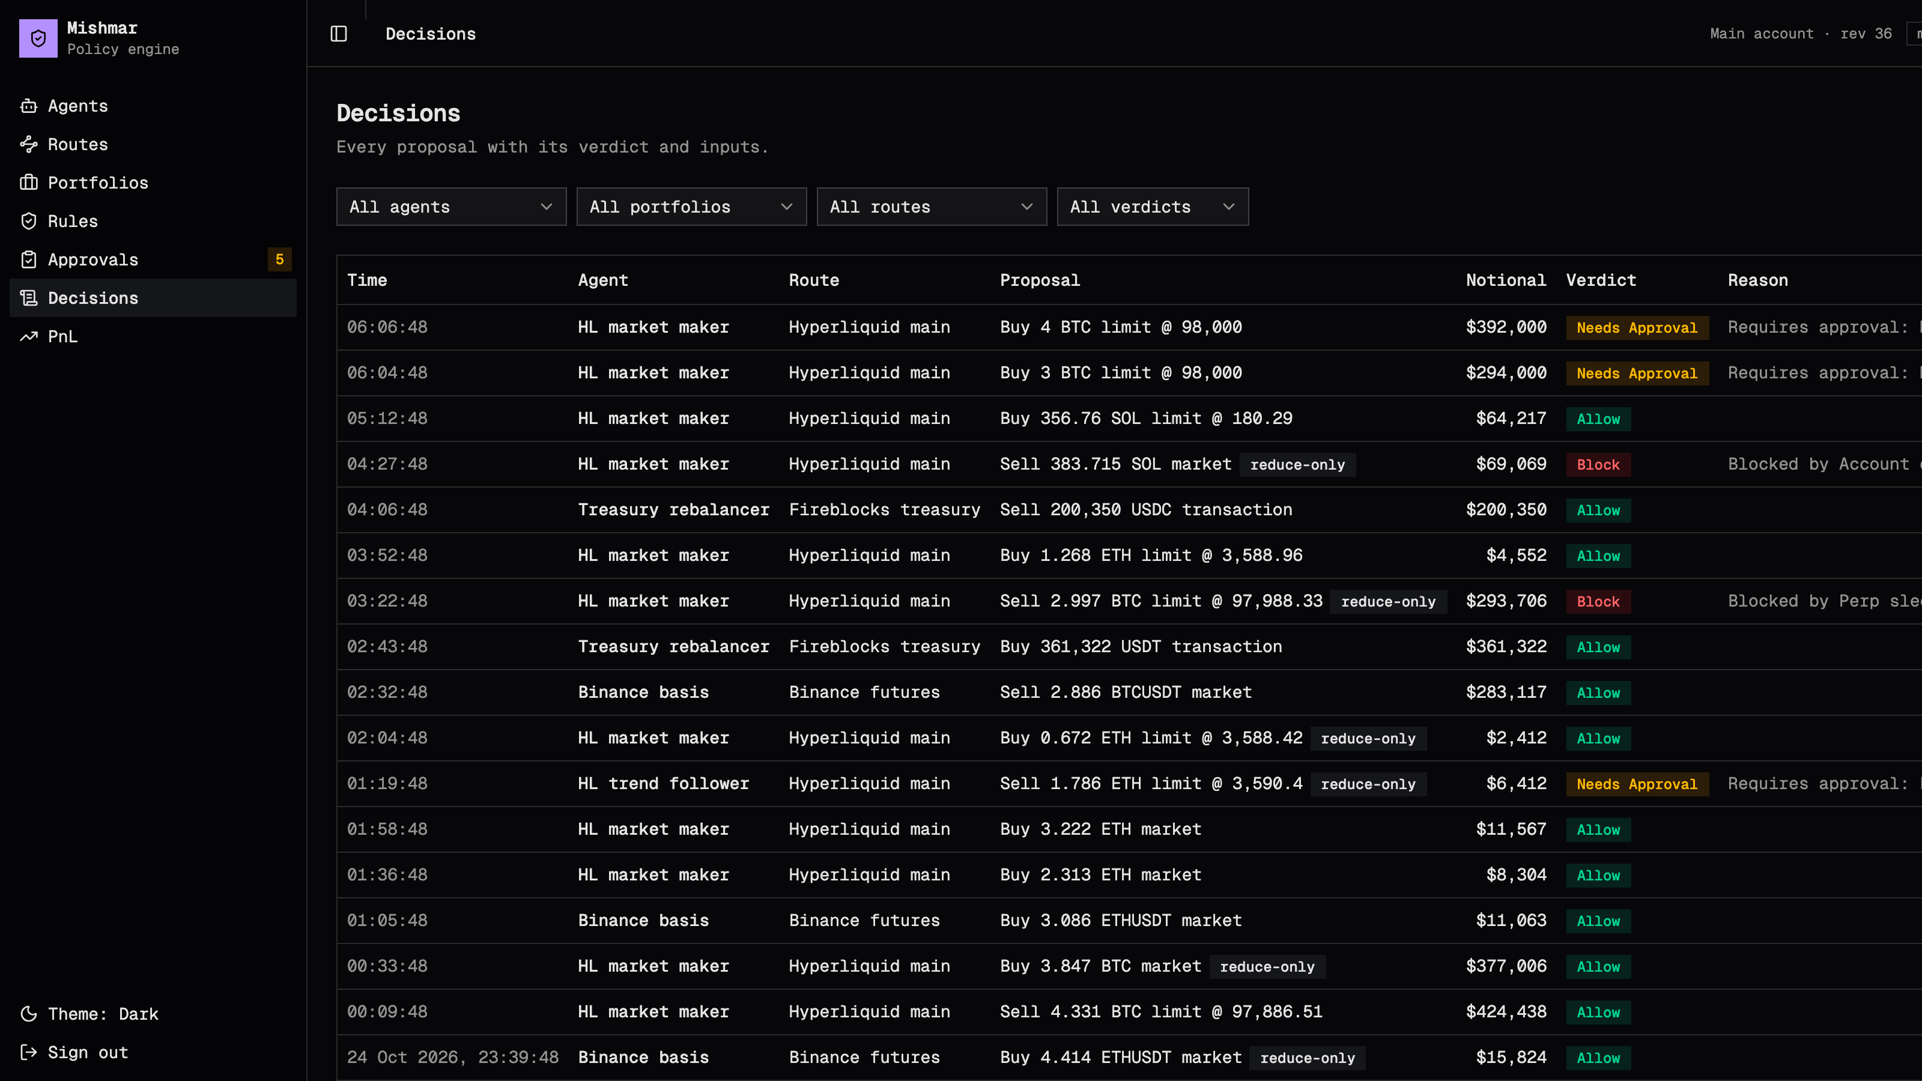Click Buy 3.086 ETHUSDT market proposal
Viewport: 1922px width, 1081px height.
coord(1121,921)
